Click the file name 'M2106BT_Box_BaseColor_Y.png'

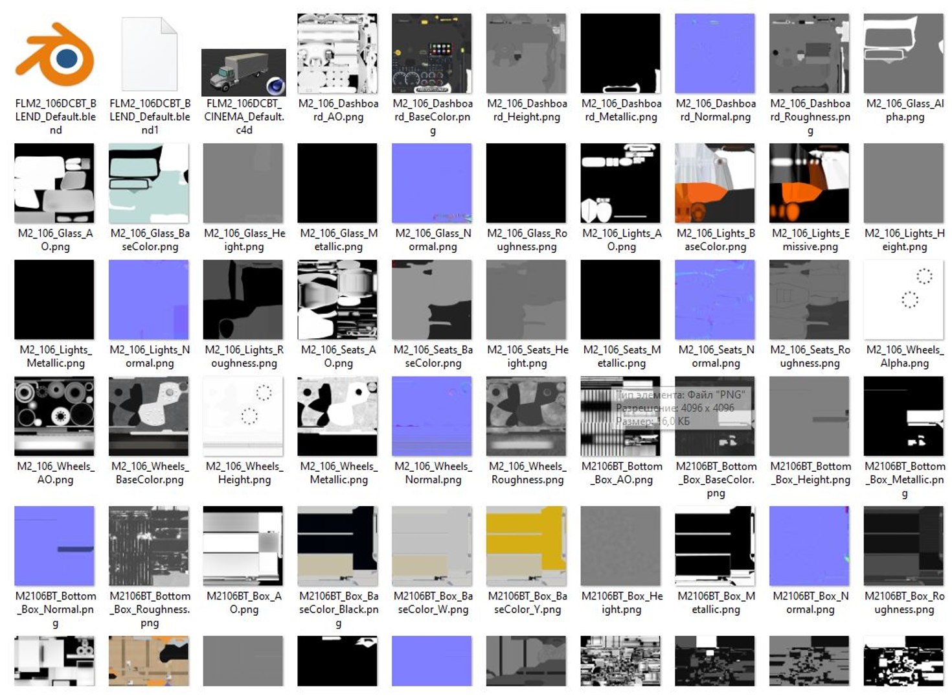(527, 603)
